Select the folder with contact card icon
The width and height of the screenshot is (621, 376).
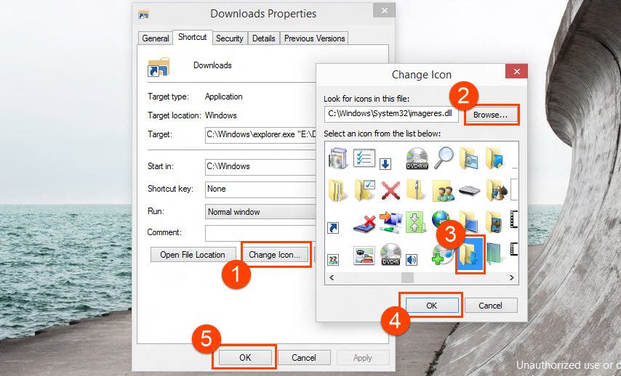pos(468,158)
